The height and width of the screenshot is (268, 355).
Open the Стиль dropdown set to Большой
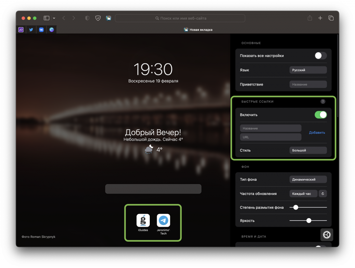(x=308, y=150)
